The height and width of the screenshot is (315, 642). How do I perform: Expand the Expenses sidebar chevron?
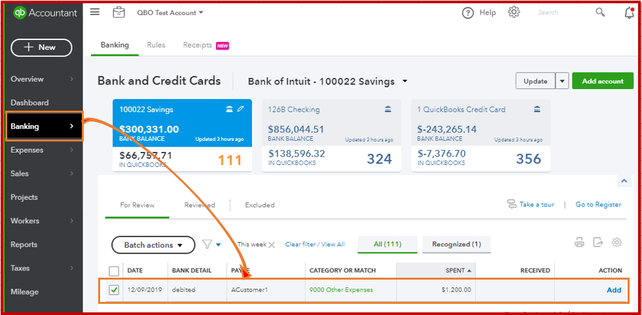pos(71,150)
